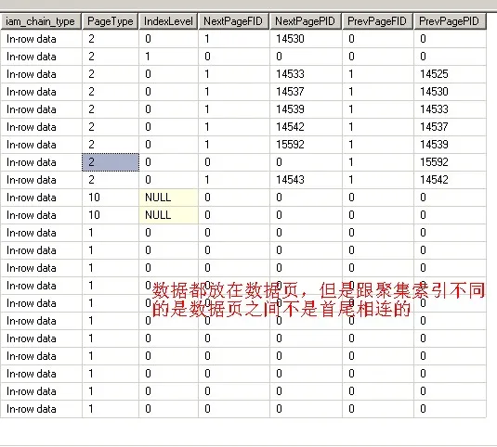Select the PrevPagePID column header
This screenshot has height=447, width=497.
(x=450, y=21)
